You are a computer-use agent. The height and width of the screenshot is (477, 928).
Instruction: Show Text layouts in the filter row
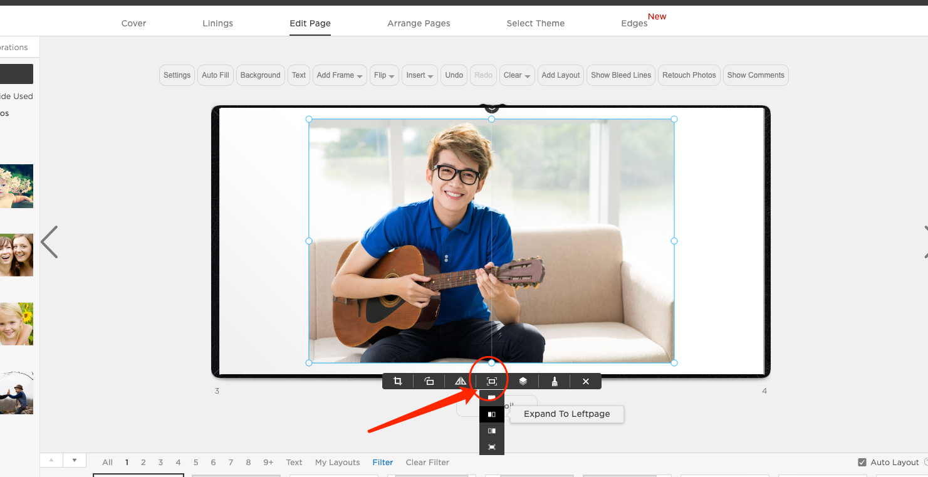pos(295,463)
